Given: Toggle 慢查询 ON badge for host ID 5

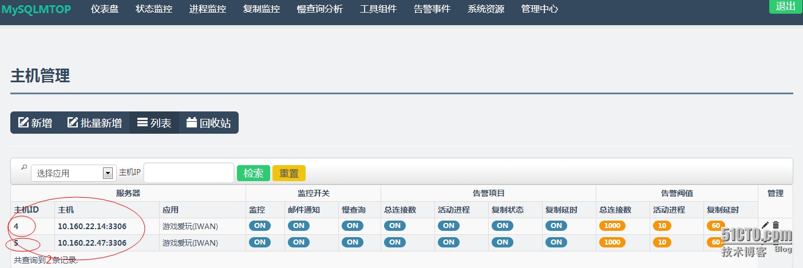Looking at the screenshot, I should tap(353, 242).
